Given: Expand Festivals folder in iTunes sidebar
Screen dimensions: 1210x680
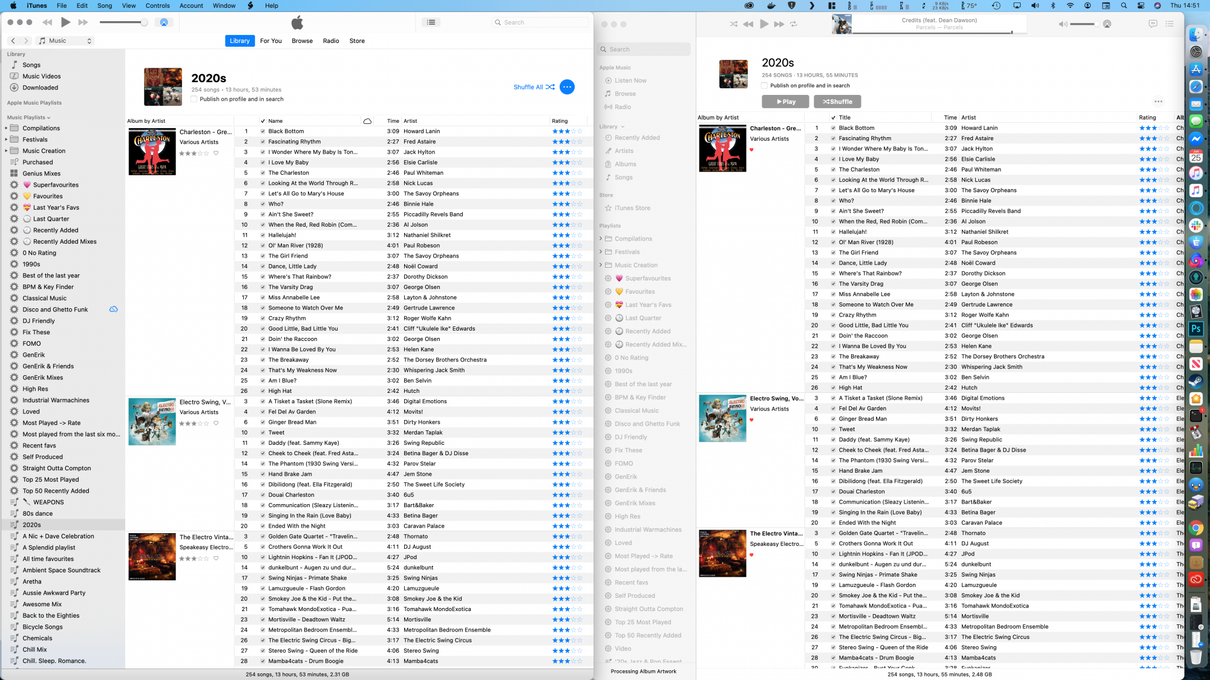Looking at the screenshot, I should click(x=7, y=140).
